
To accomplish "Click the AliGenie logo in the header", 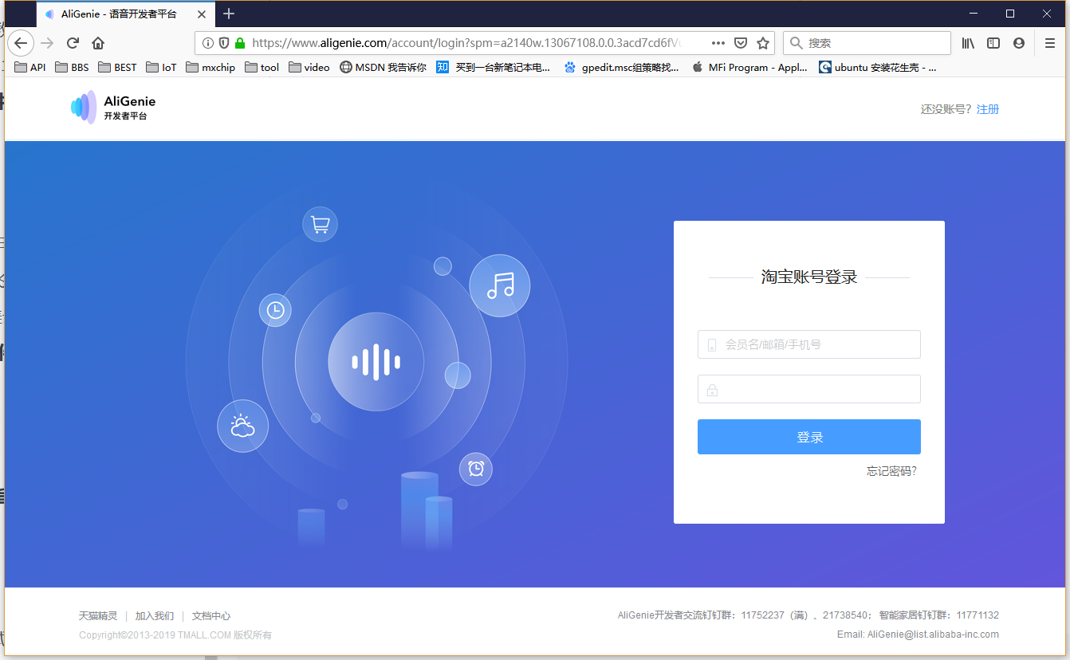I will [x=113, y=108].
